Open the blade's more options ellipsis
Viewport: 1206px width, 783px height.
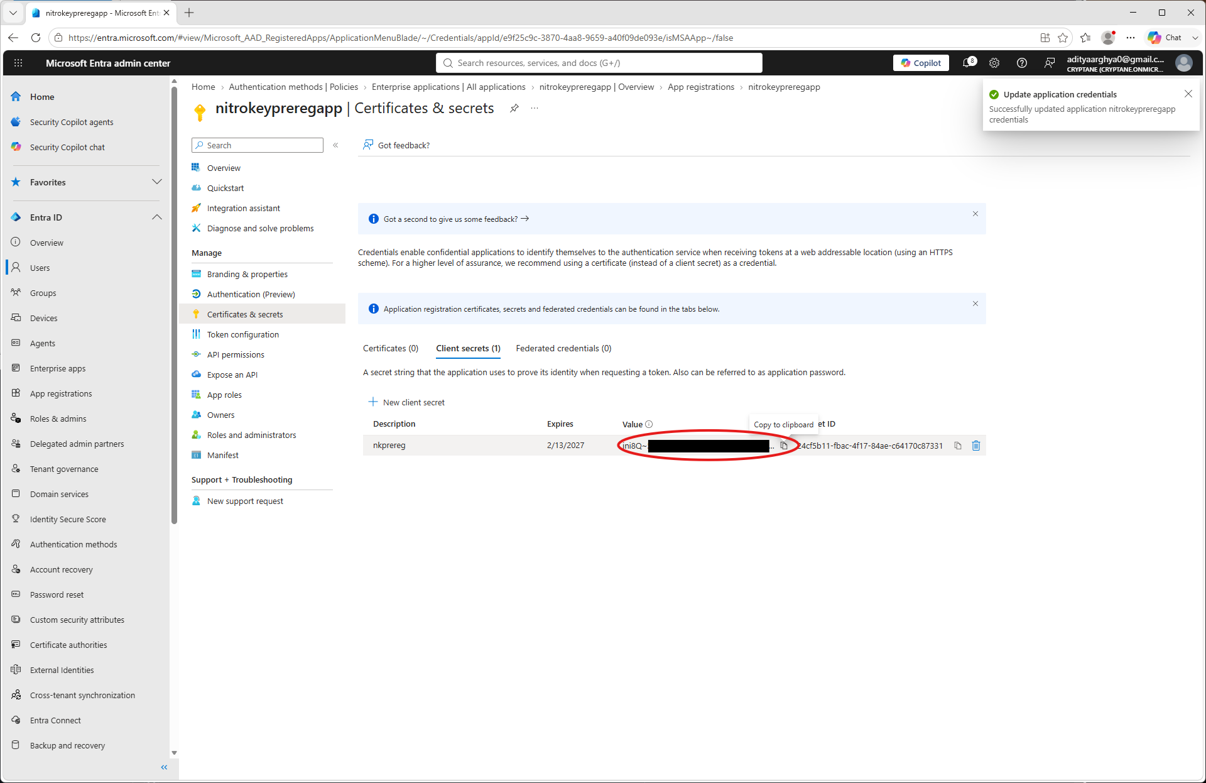[535, 108]
